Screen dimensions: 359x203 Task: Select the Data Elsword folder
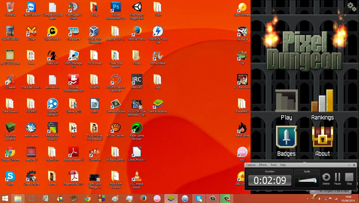(x=10, y=104)
